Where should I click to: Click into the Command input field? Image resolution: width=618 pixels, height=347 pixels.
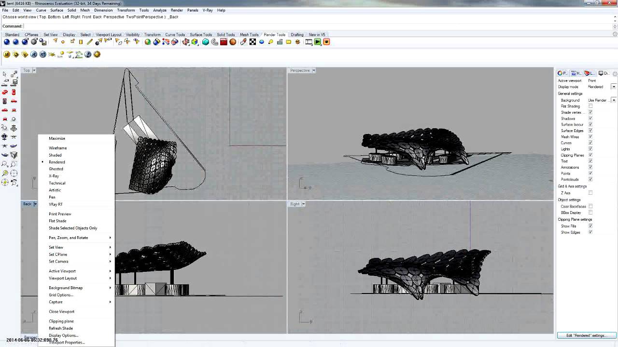point(319,26)
